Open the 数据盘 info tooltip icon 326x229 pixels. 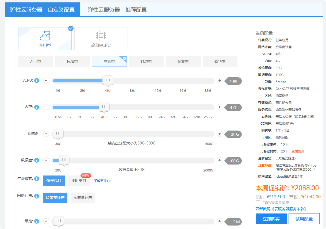tap(37, 160)
